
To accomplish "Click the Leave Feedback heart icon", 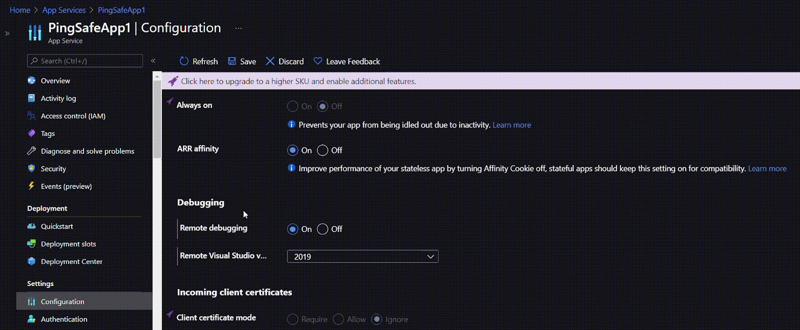I will click(318, 61).
